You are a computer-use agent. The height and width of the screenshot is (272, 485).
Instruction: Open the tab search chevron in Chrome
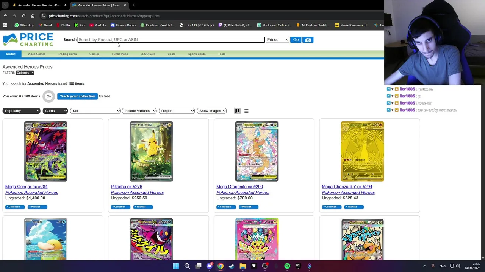tap(5, 5)
